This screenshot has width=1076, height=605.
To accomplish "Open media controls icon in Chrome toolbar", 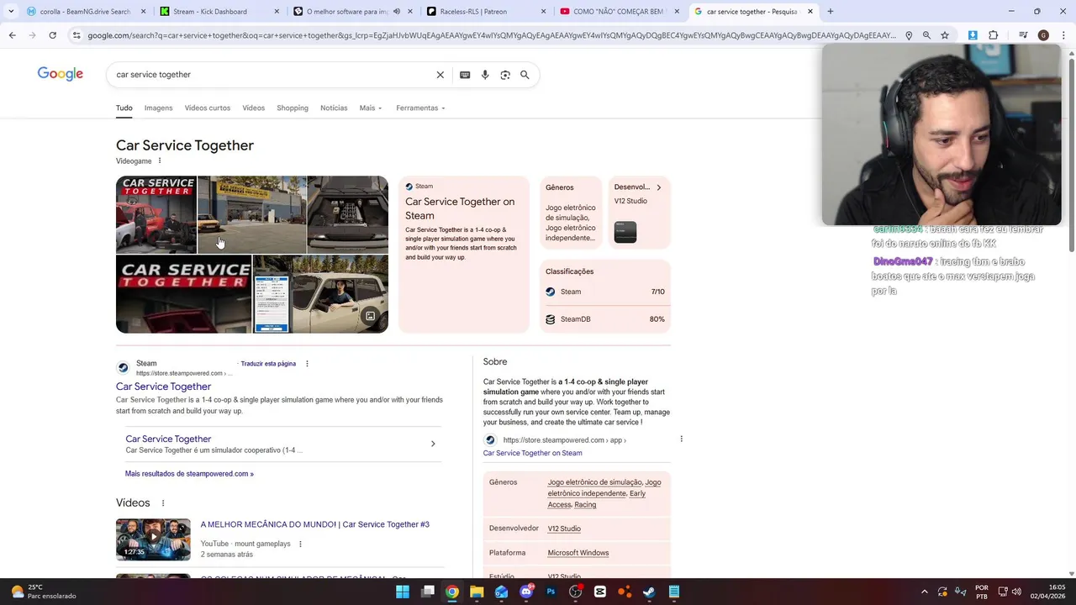I will pyautogui.click(x=1023, y=35).
